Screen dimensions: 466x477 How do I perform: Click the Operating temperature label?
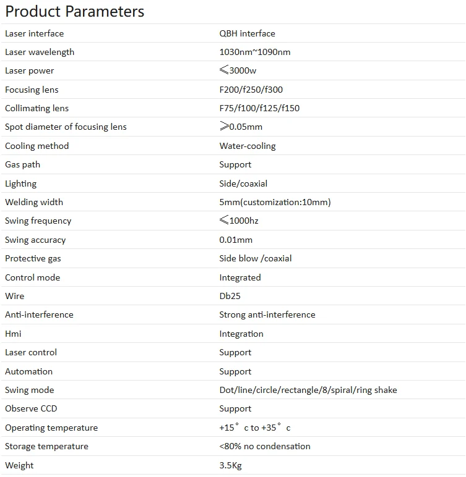click(51, 428)
